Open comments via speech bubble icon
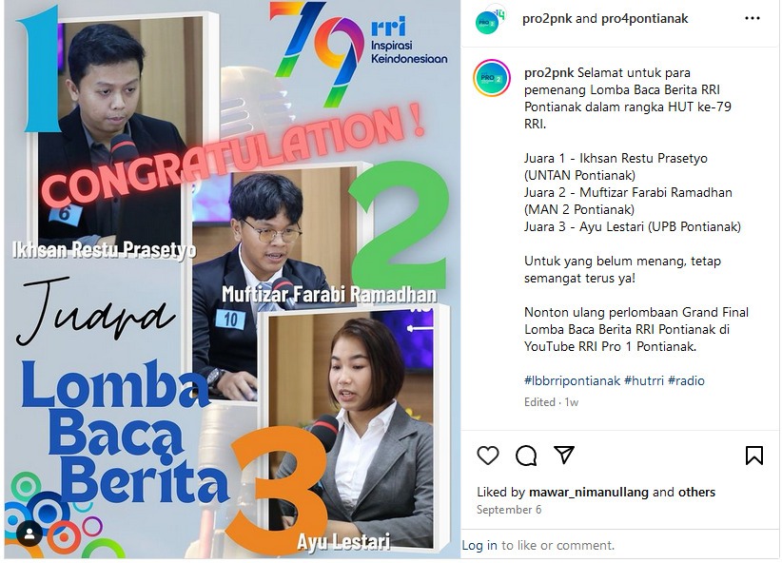Image resolution: width=782 pixels, height=563 pixels. 526,456
